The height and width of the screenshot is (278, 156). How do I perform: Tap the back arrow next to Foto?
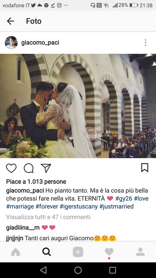[x=10, y=21]
